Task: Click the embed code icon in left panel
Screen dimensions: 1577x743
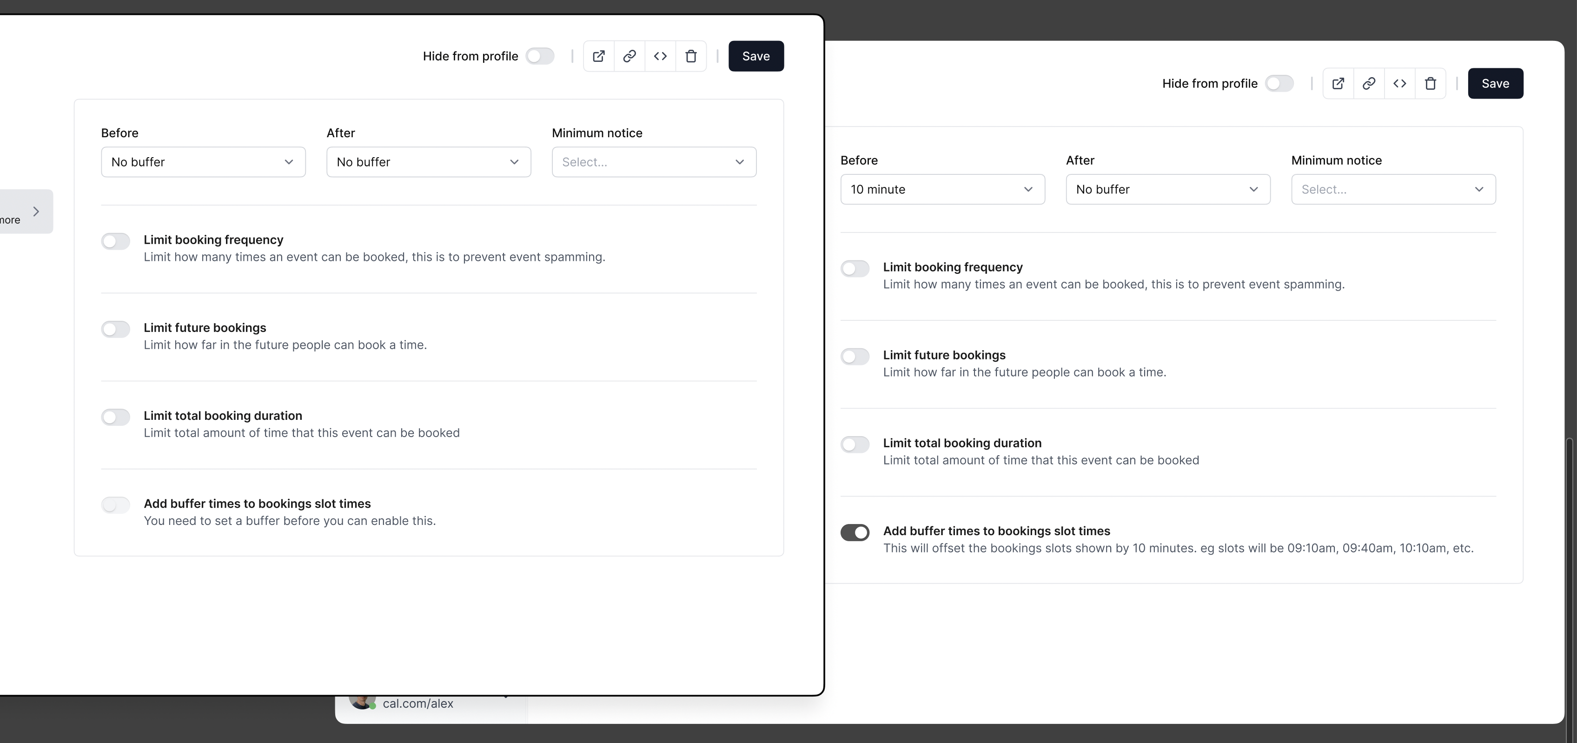Action: tap(660, 56)
